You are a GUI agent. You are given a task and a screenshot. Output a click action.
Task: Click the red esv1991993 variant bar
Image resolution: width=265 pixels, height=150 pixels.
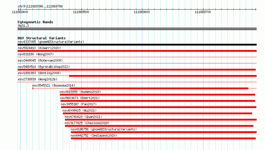pos(163,76)
